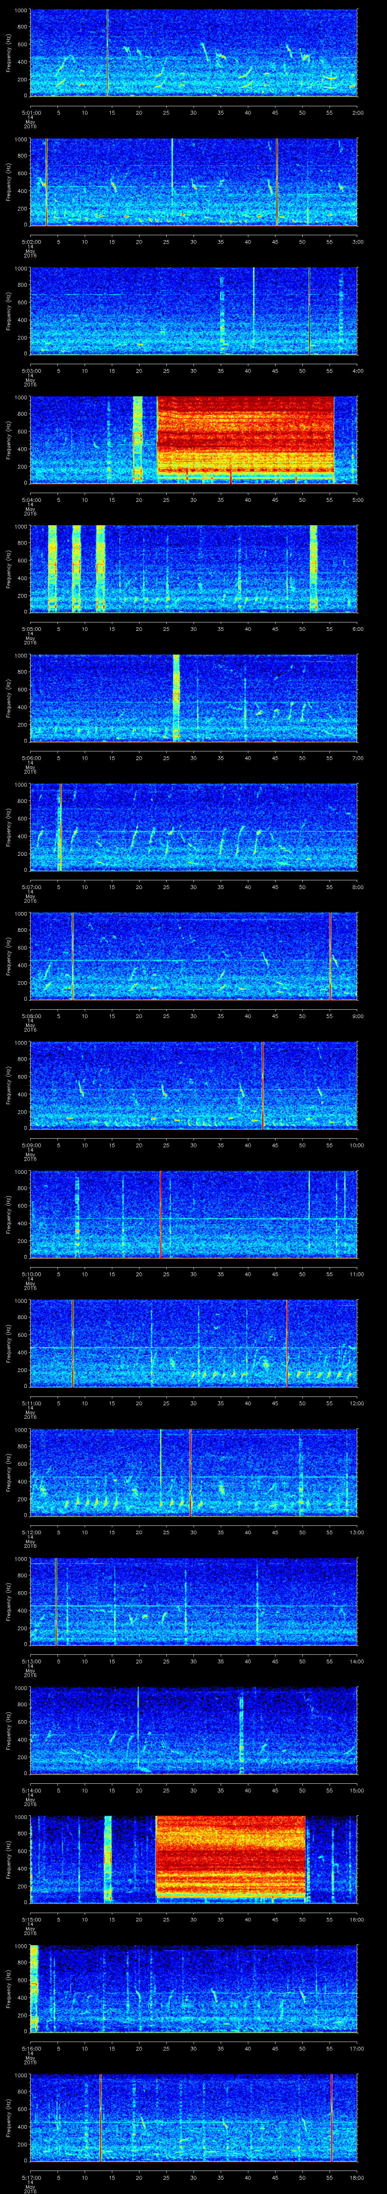Click the red line at 13 s in 5:17:00 panel
The height and width of the screenshot is (2194, 387).
tap(101, 2118)
